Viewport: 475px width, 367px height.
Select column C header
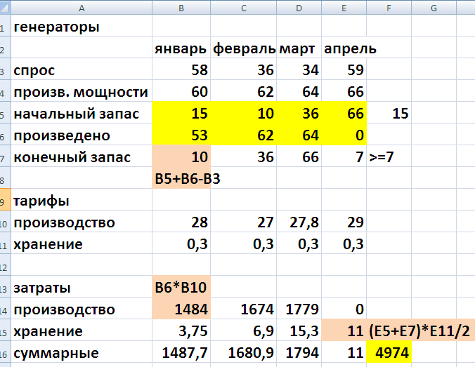(244, 8)
